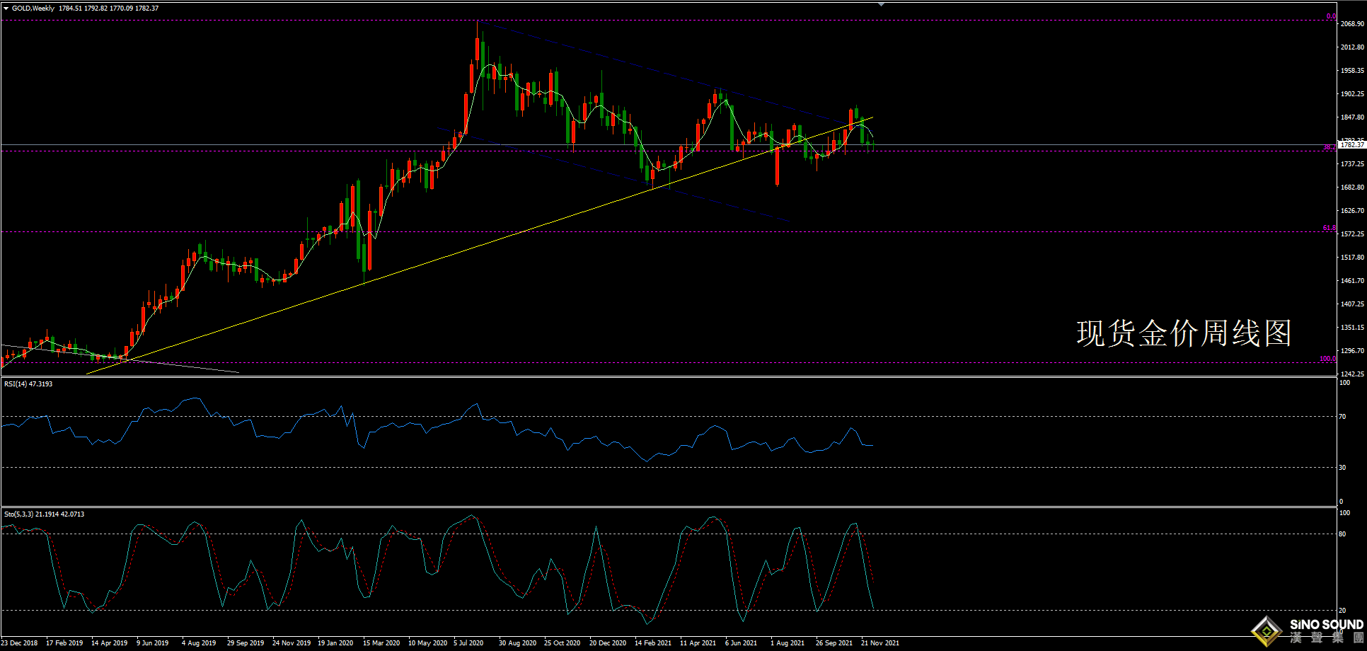Click the Fibonacci 100.0 level label

click(x=1328, y=359)
